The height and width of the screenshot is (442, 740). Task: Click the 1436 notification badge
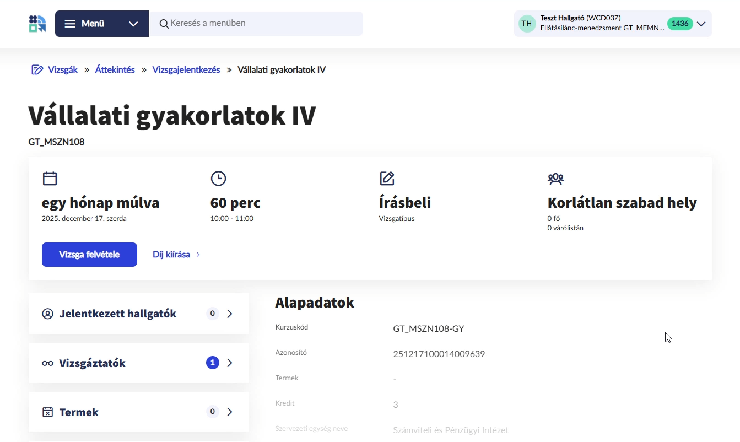(680, 23)
